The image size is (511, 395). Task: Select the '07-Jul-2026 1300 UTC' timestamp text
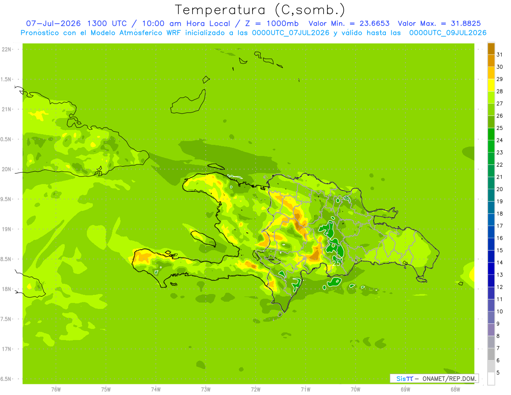click(x=76, y=23)
